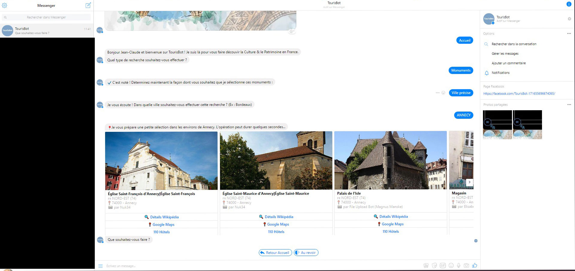The image size is (575, 271).
Task: Click the sent Ville précise message bubble
Action: pos(461,93)
